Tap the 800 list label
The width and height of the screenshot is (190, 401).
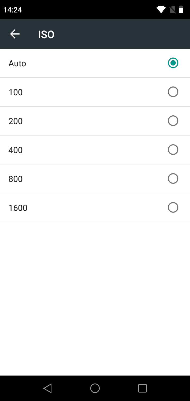[16, 179]
